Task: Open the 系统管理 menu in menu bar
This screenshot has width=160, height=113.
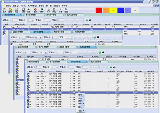Action: (32, 6)
